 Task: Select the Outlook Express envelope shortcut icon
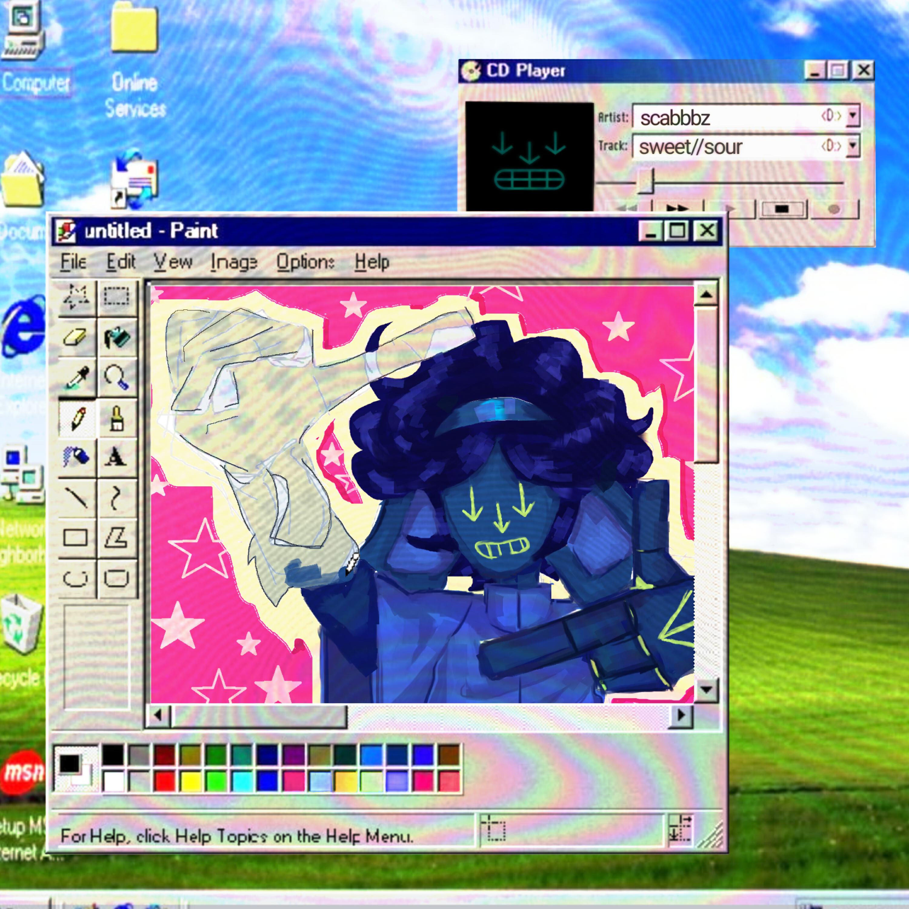[134, 179]
